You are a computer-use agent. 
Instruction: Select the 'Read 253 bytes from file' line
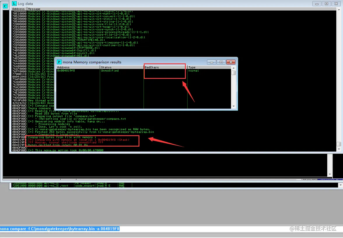pyautogui.click(x=56, y=113)
